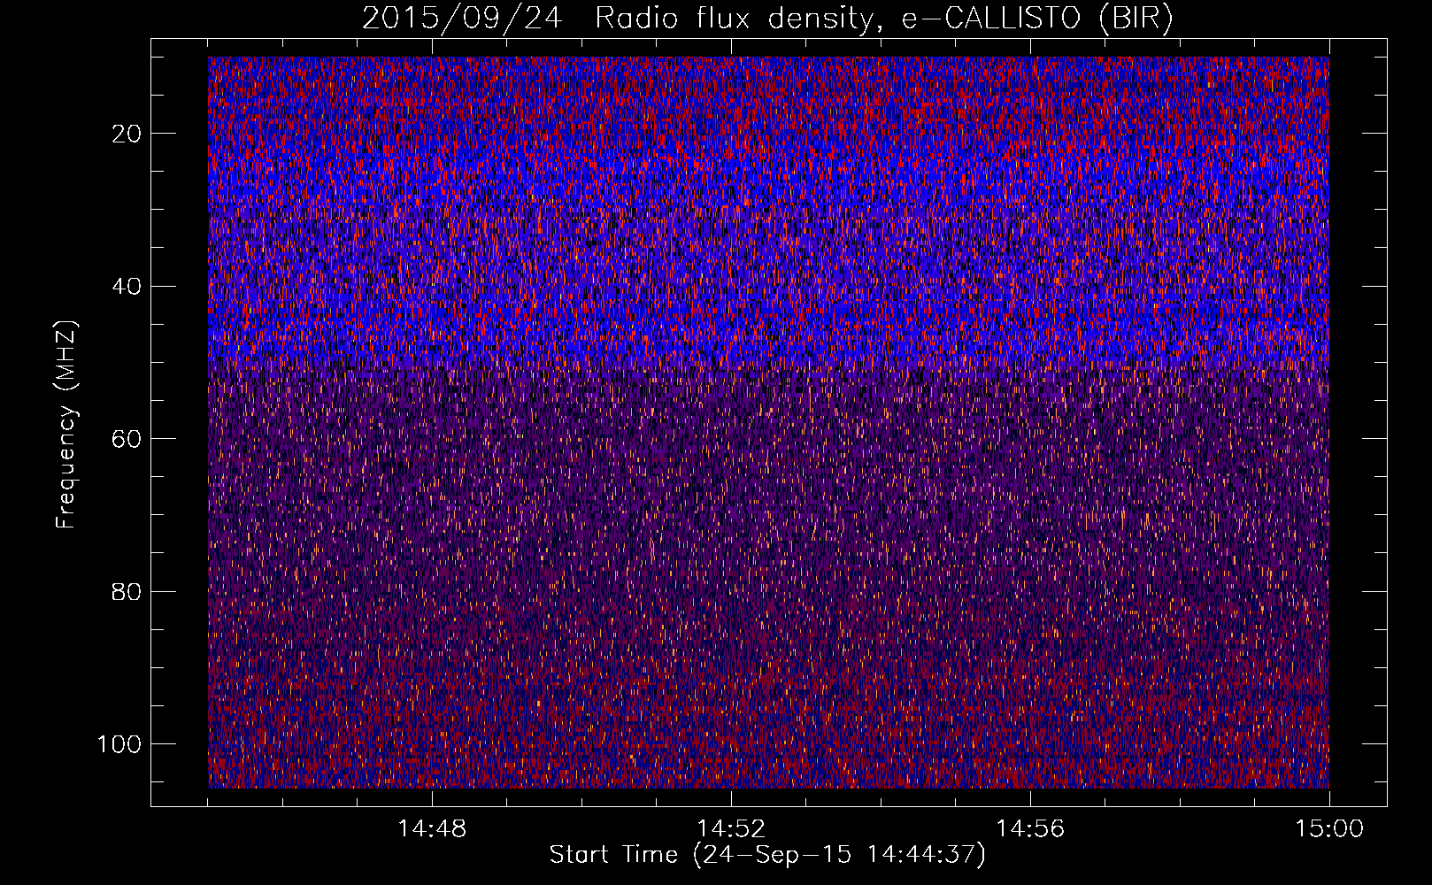1432x885 pixels.
Task: Click the 60 MHz frequency tick label
Action: click(x=127, y=439)
